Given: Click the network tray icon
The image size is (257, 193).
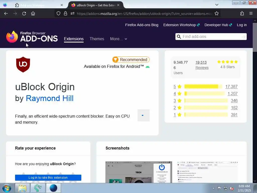Looking at the screenshot, I should [x=226, y=188].
